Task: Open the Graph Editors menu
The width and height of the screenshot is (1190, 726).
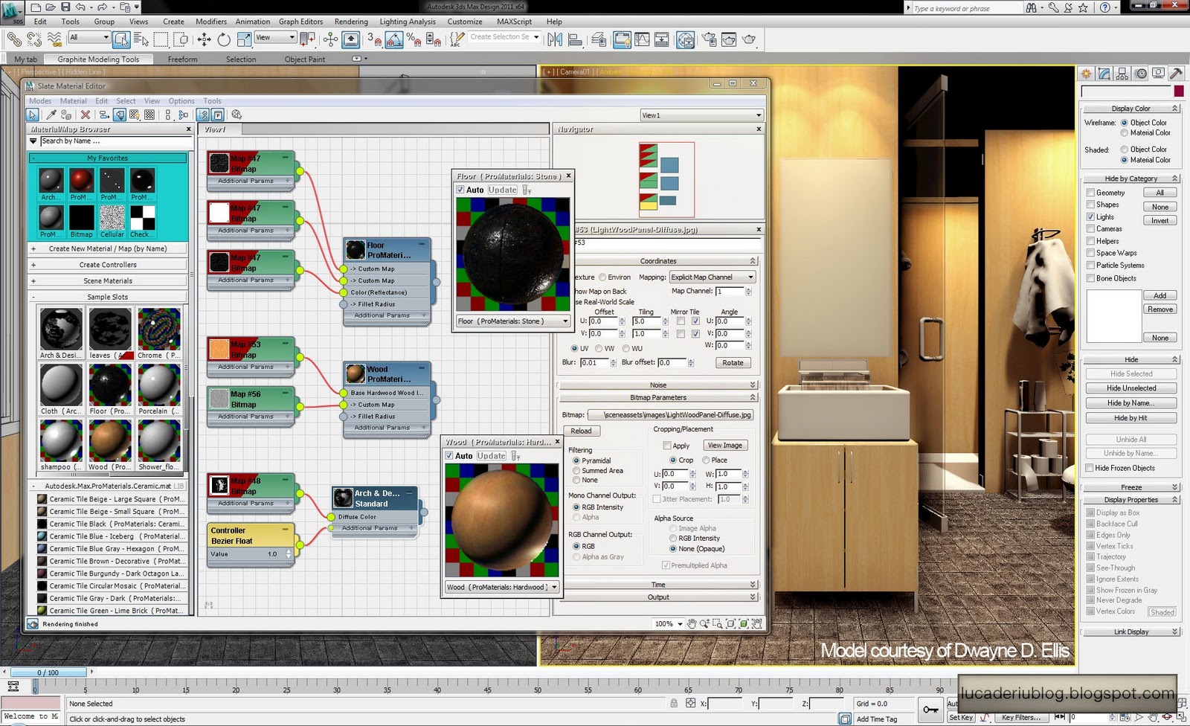Action: [x=300, y=22]
